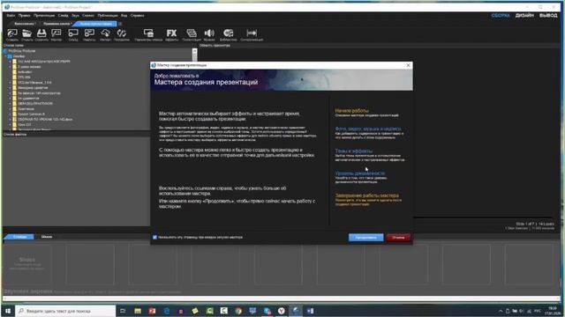
Task: Click the Продолжить button in the wizard
Action: pos(365,238)
